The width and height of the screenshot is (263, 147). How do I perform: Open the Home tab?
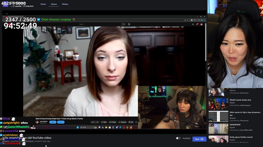click(x=43, y=4)
